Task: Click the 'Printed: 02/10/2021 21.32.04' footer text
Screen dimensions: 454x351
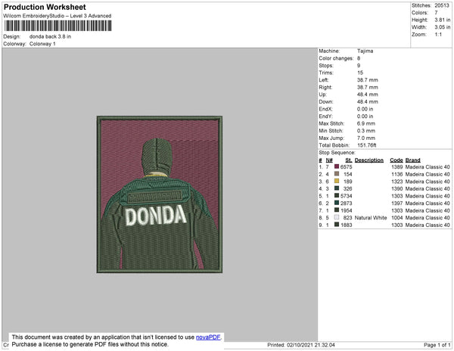Action: (301, 345)
